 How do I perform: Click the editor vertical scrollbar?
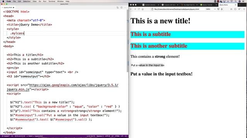click(x=128, y=41)
